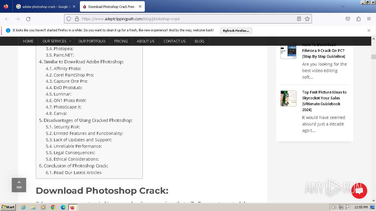The image size is (376, 211).
Task: Click the address bar URL field
Action: tap(188, 19)
